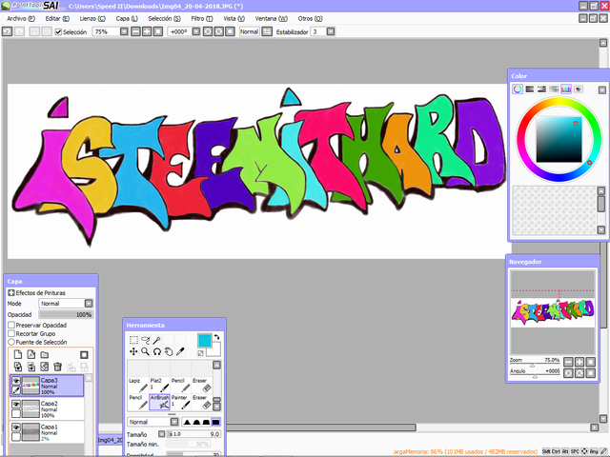Enable Preservar Opacidad checkbox

point(11,325)
